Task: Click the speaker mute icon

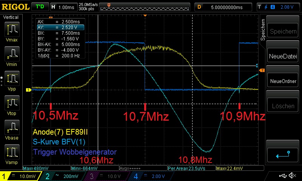Action: pyautogui.click(x=292, y=176)
